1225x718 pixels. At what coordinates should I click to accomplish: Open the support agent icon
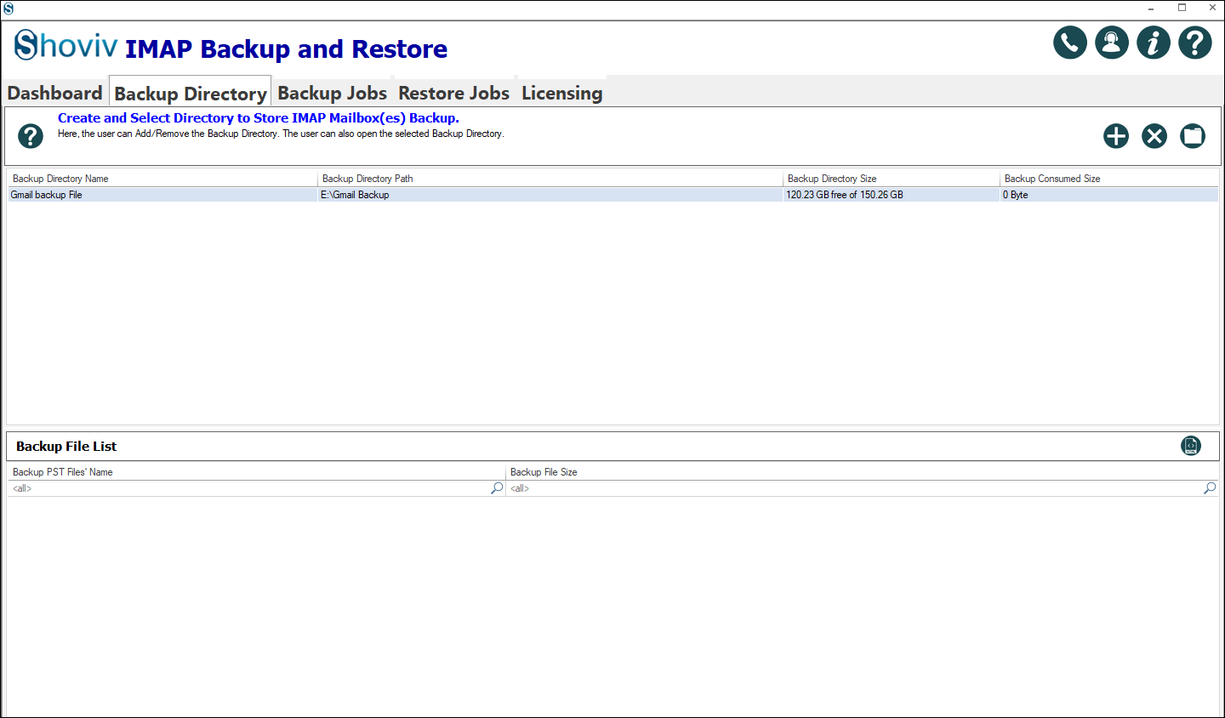[x=1112, y=43]
